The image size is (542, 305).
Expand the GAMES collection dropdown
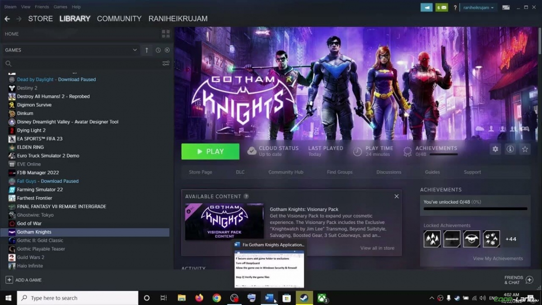coord(135,50)
